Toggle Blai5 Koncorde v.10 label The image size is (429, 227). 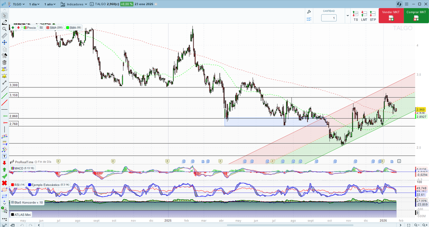pos(27,202)
